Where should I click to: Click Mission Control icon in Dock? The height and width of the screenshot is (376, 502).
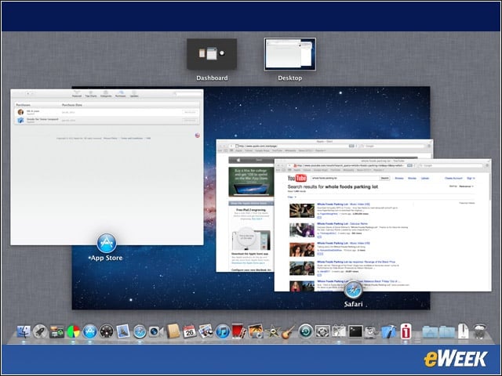(x=56, y=332)
